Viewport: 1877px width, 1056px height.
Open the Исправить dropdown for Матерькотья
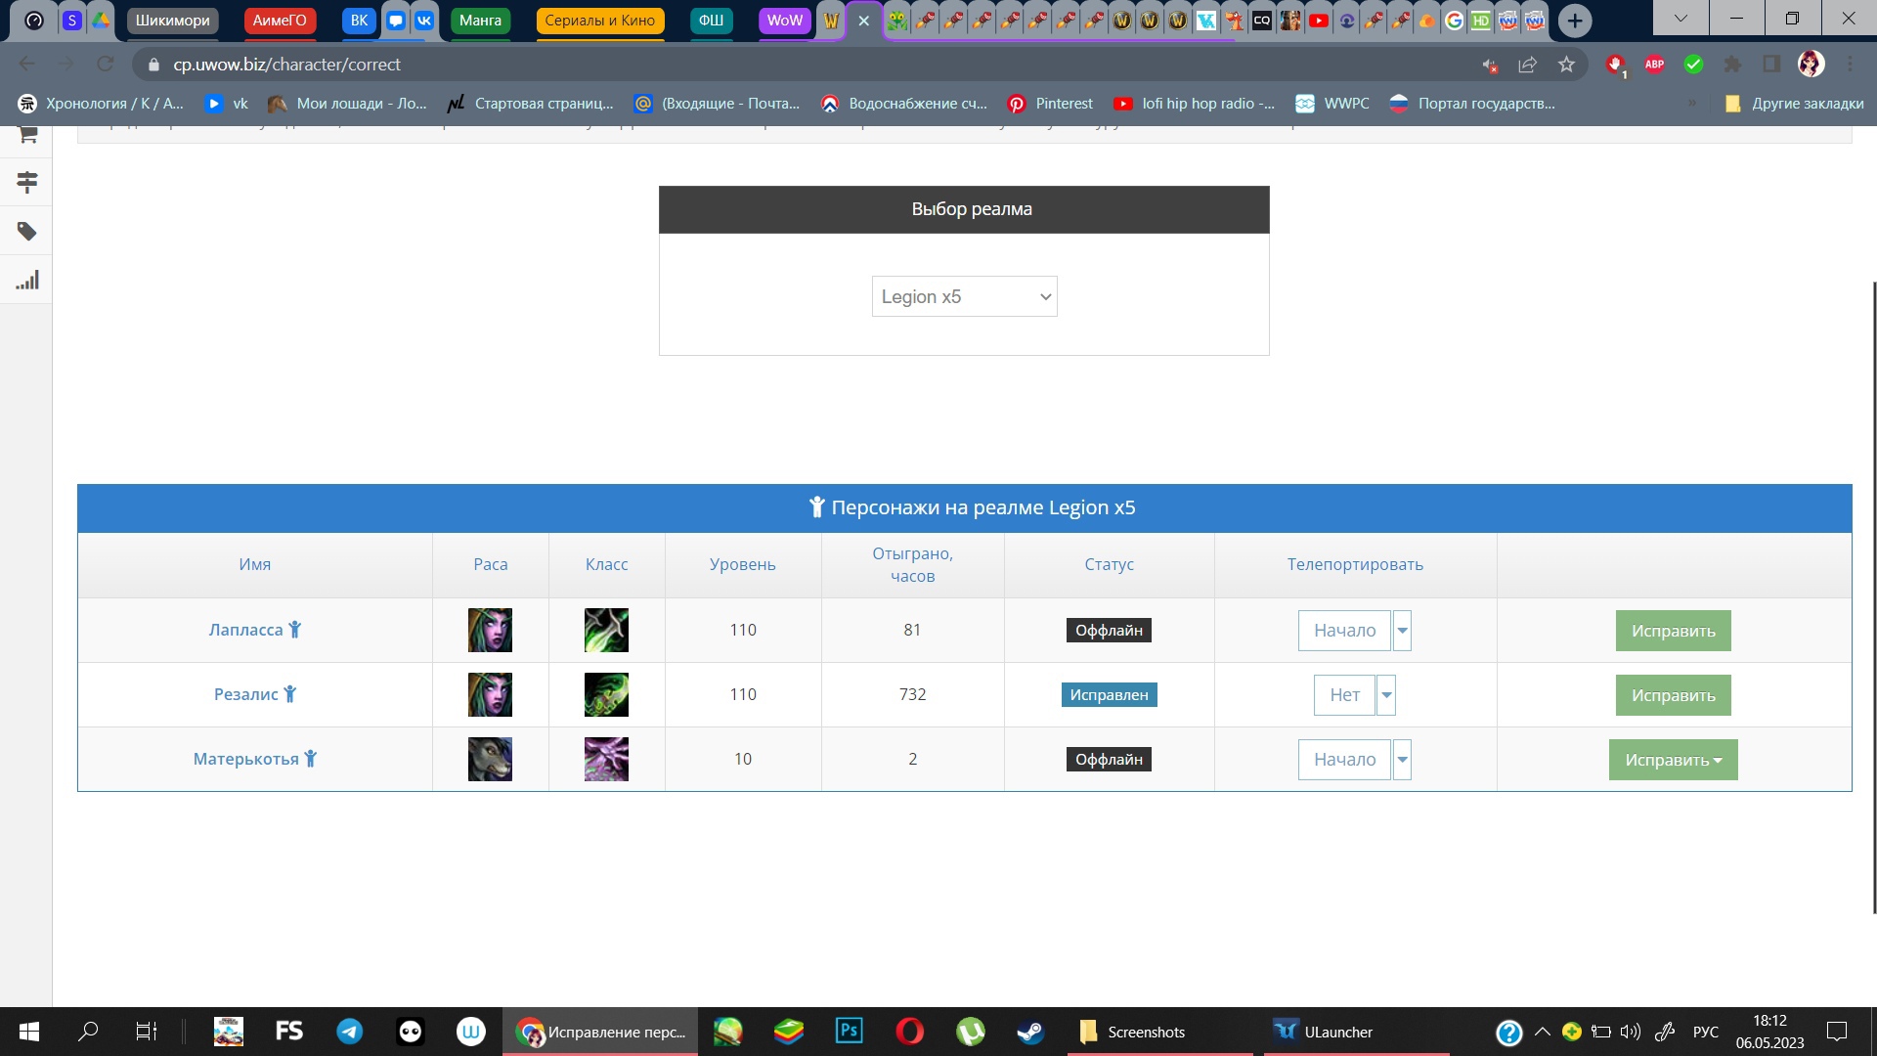coord(1673,760)
